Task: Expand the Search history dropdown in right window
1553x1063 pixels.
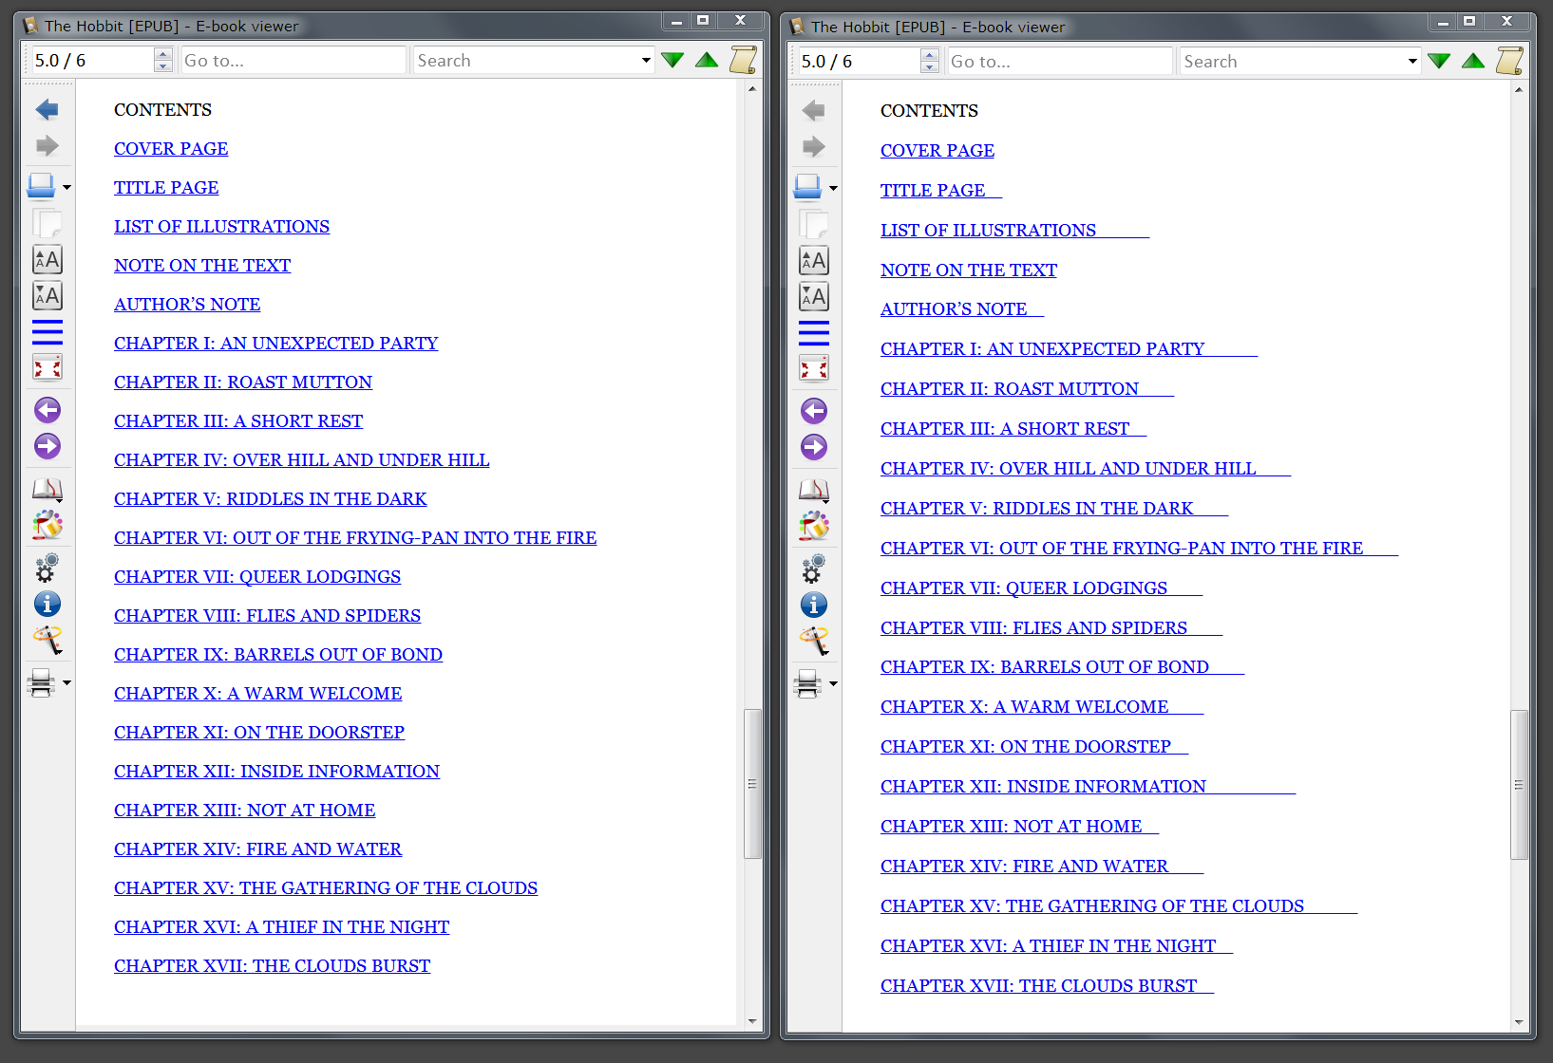Action: click(x=1412, y=61)
